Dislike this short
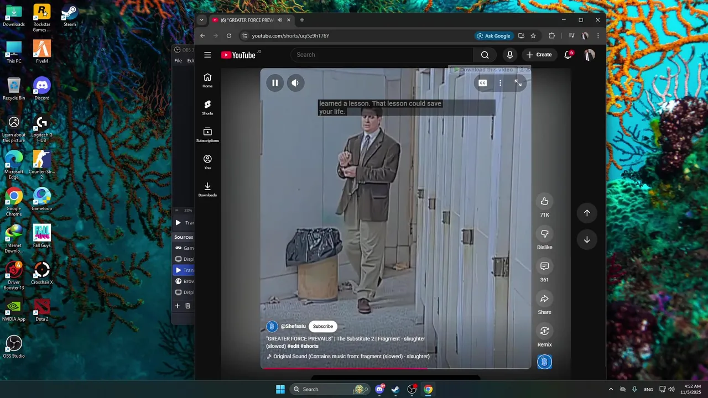 coord(544,234)
